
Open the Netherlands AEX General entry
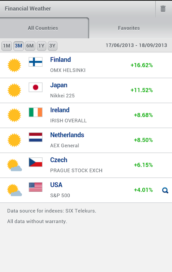[x=86, y=140]
